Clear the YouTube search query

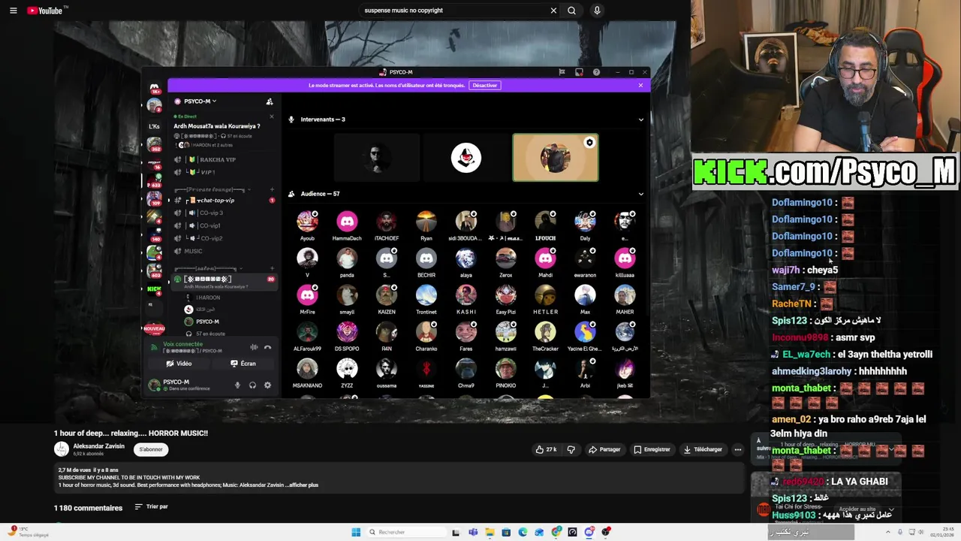pos(553,11)
